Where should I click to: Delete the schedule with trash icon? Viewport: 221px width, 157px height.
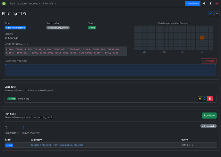point(209,98)
